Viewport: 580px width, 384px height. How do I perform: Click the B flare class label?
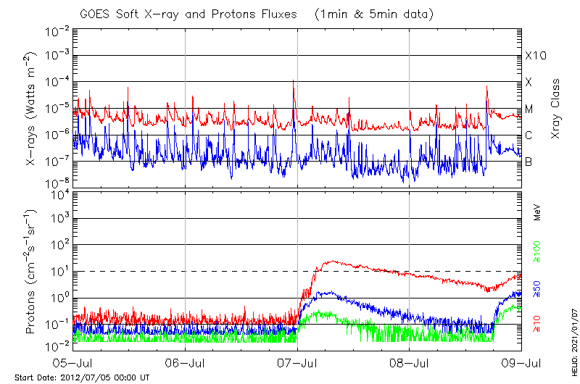(529, 162)
